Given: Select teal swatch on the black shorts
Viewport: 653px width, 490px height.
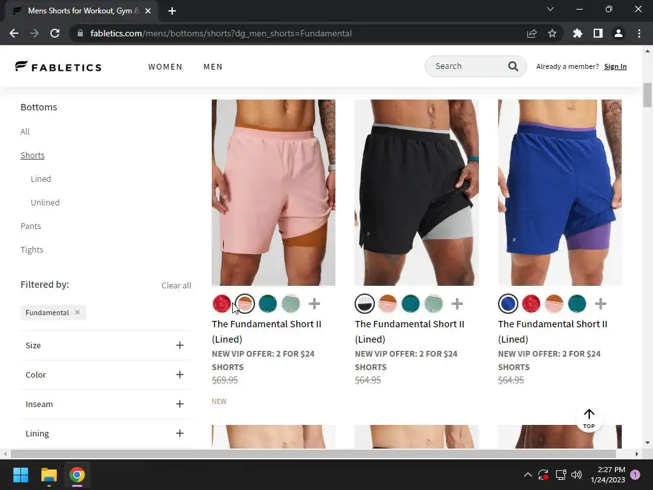Looking at the screenshot, I should point(411,304).
